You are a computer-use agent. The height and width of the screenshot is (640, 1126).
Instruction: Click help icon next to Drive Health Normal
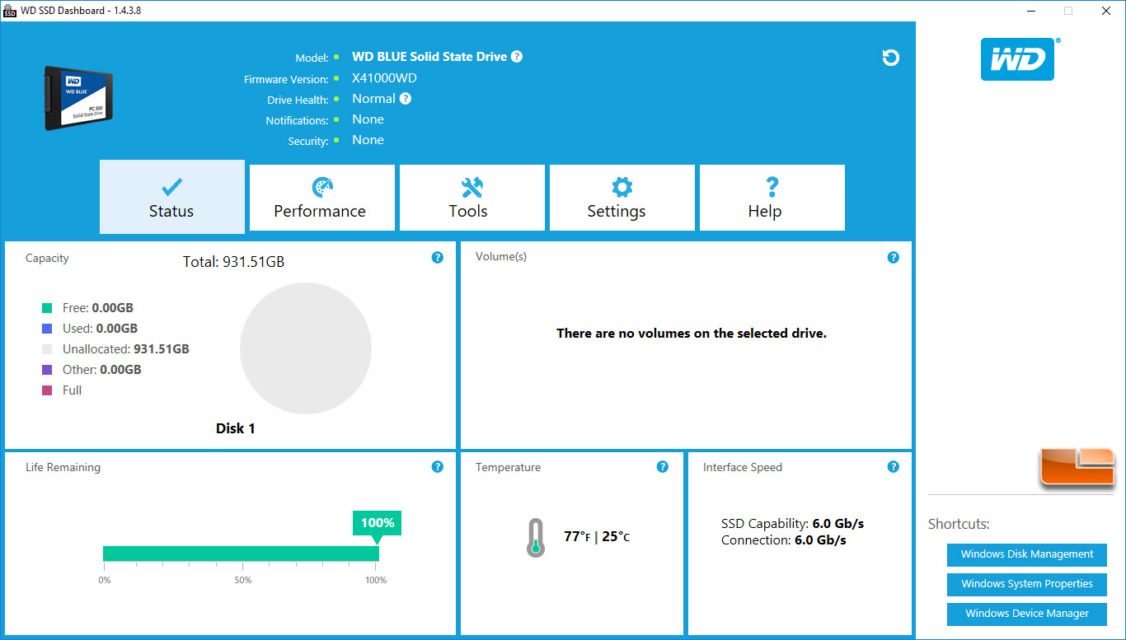tap(406, 99)
